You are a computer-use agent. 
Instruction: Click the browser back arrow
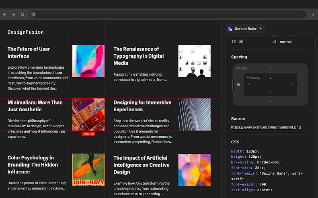pyautogui.click(x=5, y=14)
